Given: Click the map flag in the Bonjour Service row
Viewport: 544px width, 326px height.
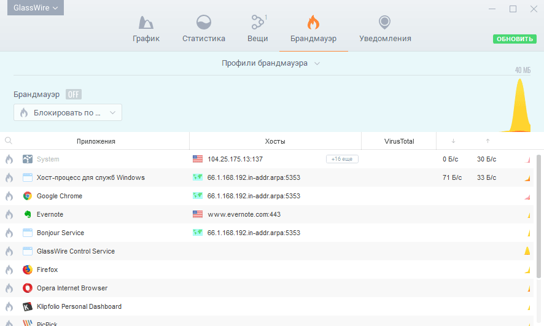Looking at the screenshot, I should coord(198,232).
